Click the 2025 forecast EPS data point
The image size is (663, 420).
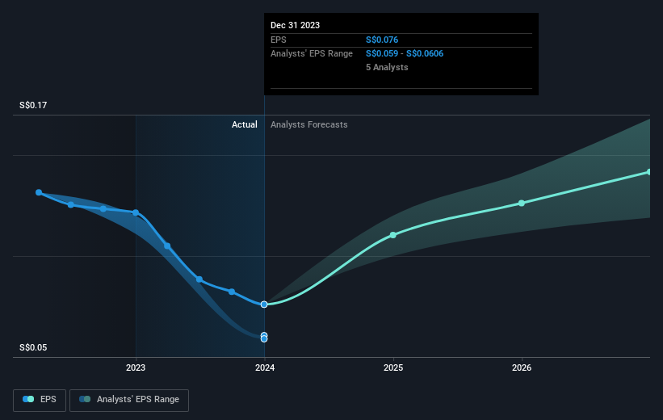pyautogui.click(x=392, y=235)
